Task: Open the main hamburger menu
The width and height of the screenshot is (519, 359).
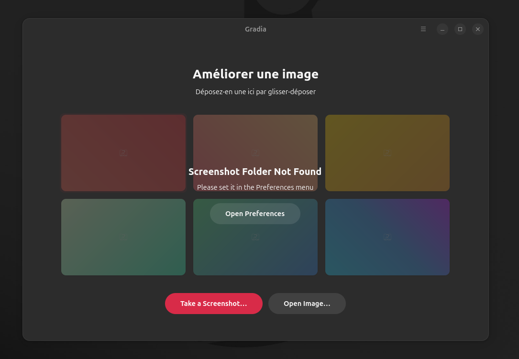Action: 423,29
